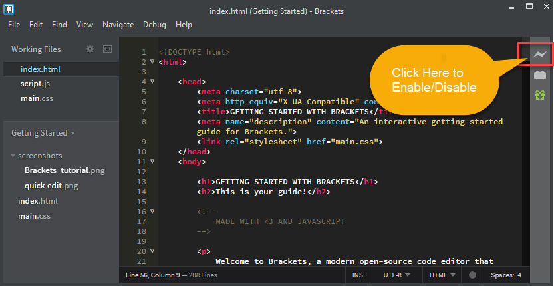Screen dimensions: 554x286
Task: Change the indent size value 4
Action: point(519,275)
